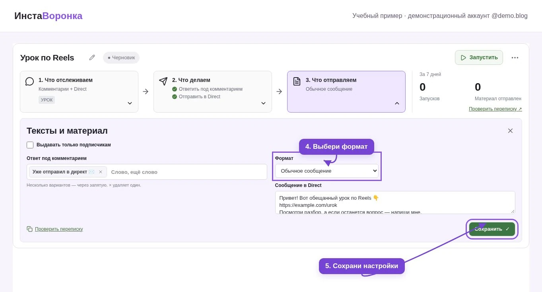The width and height of the screenshot is (542, 292).
Task: Open the three-dots more options menu
Action: [x=515, y=58]
